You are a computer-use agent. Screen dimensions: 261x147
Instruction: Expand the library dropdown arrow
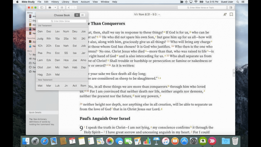55,7
